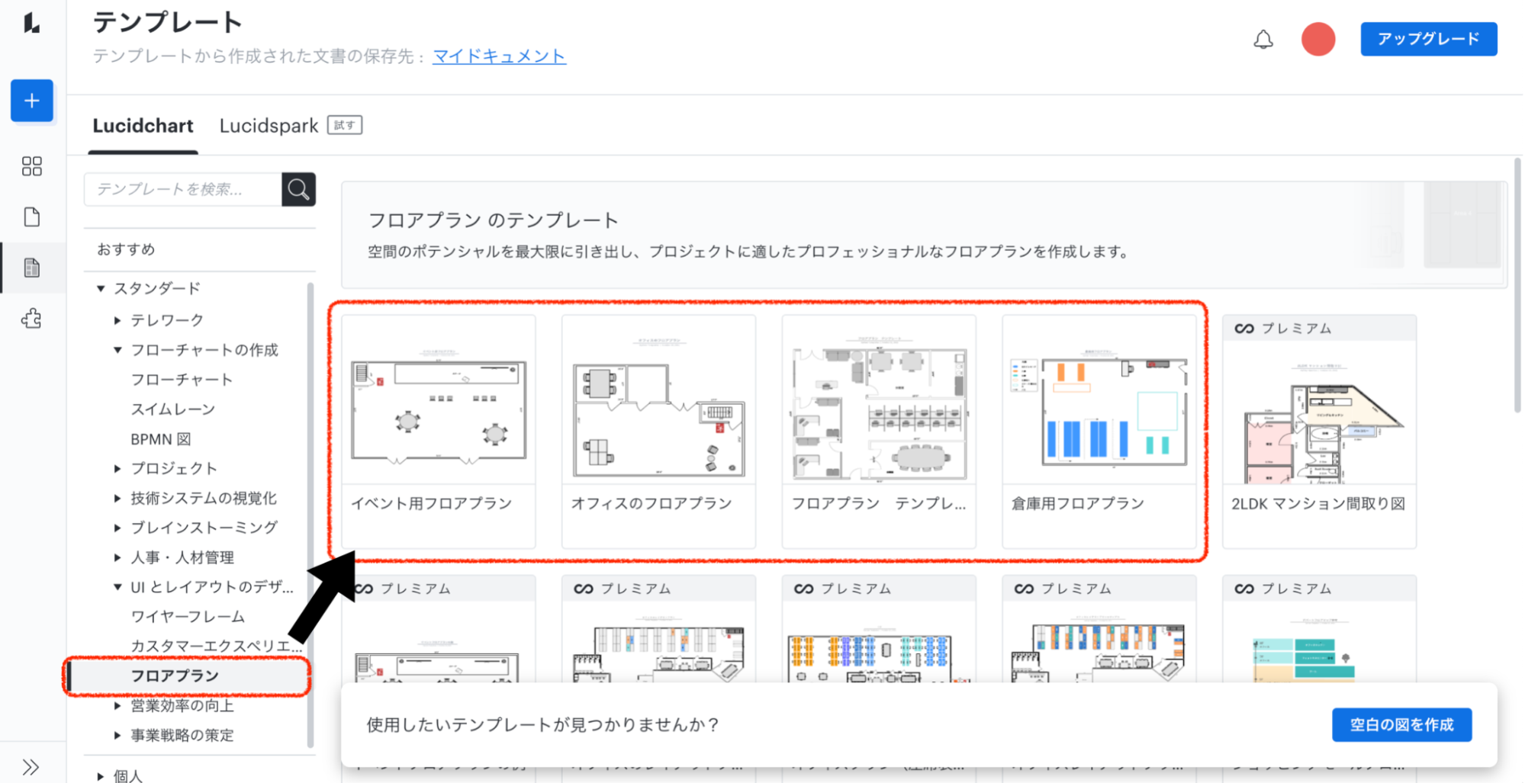
Task: Open the 倉庫用フロアプラン template thumbnail
Action: [x=1099, y=412]
